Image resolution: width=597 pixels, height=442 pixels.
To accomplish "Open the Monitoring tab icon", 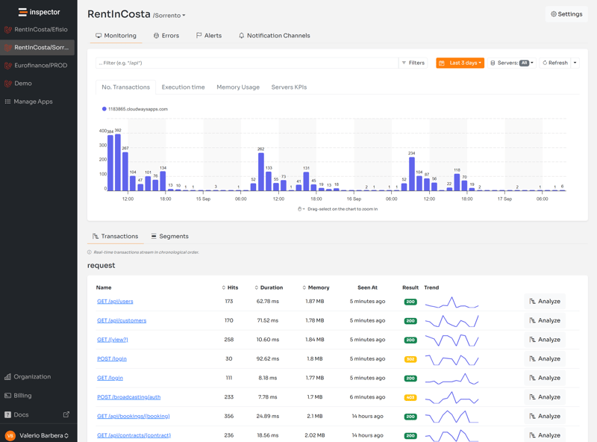I will point(99,35).
